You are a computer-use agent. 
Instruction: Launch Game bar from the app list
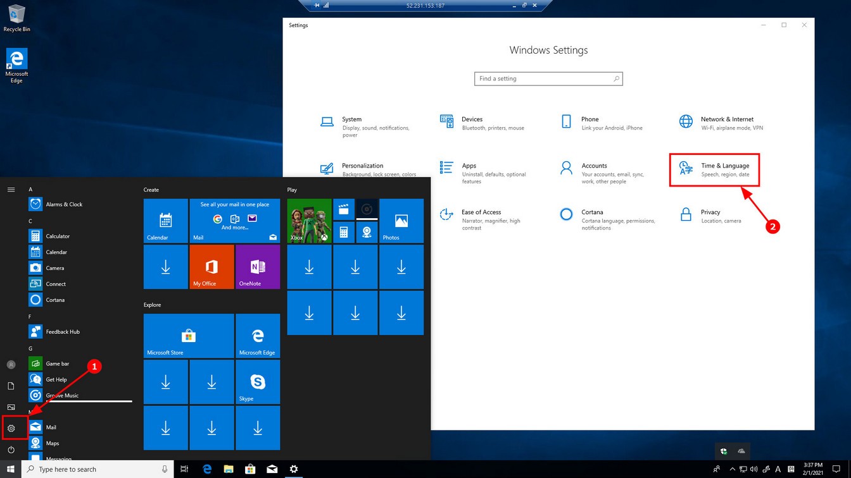(x=80, y=364)
